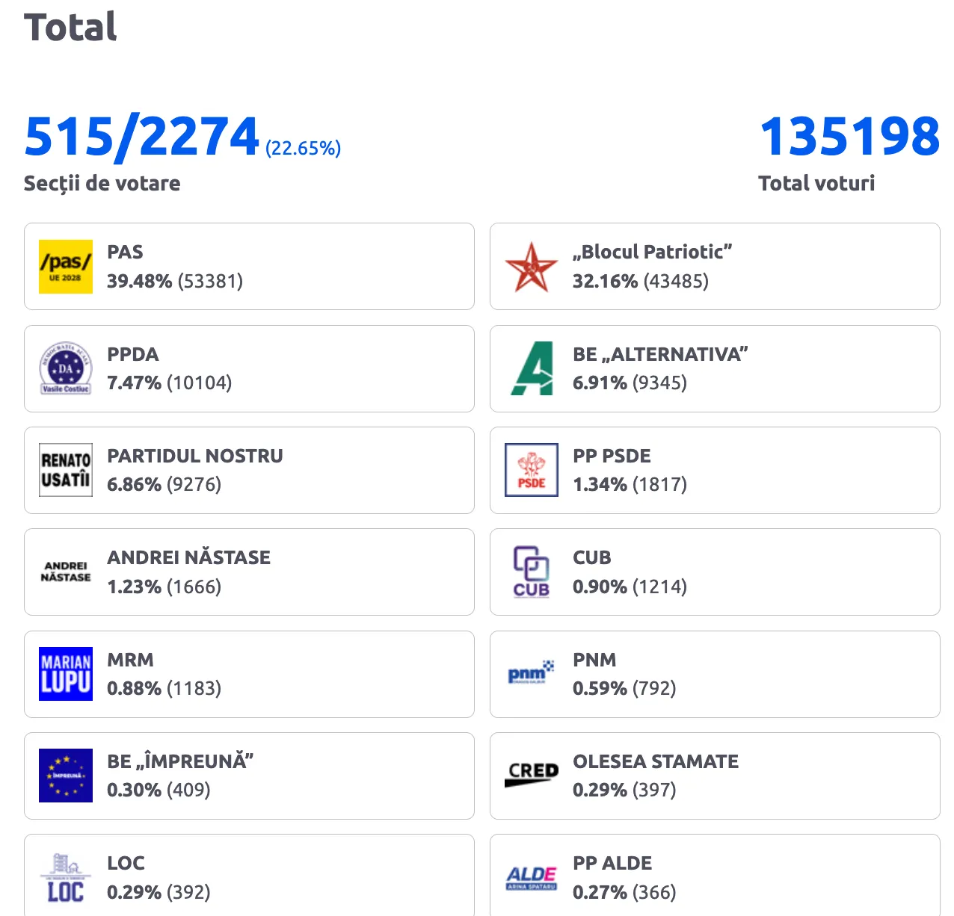Click the Total heading

70,27
